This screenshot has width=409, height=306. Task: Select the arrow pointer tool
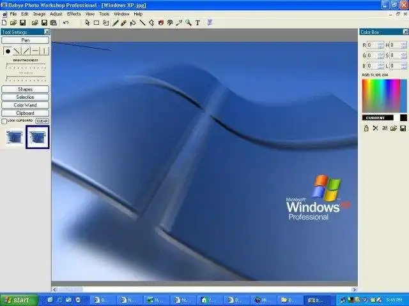tap(88, 23)
